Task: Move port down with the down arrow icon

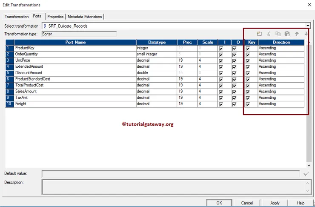Action: [x=306, y=34]
